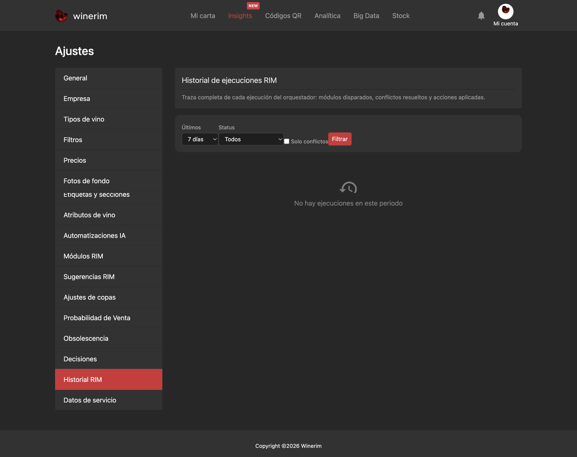Screen dimensions: 577x457
Task: Open Etiquetas y secciones settings
Action: [108, 198]
